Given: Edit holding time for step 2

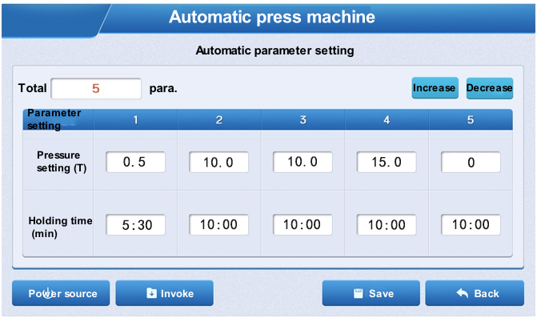Looking at the screenshot, I should tap(218, 225).
